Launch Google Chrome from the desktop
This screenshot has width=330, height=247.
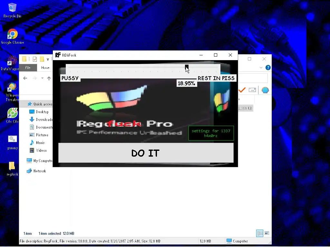point(13,36)
